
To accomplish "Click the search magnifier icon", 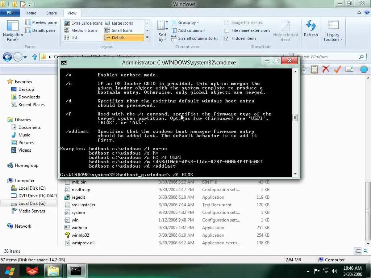I will coord(361,57).
